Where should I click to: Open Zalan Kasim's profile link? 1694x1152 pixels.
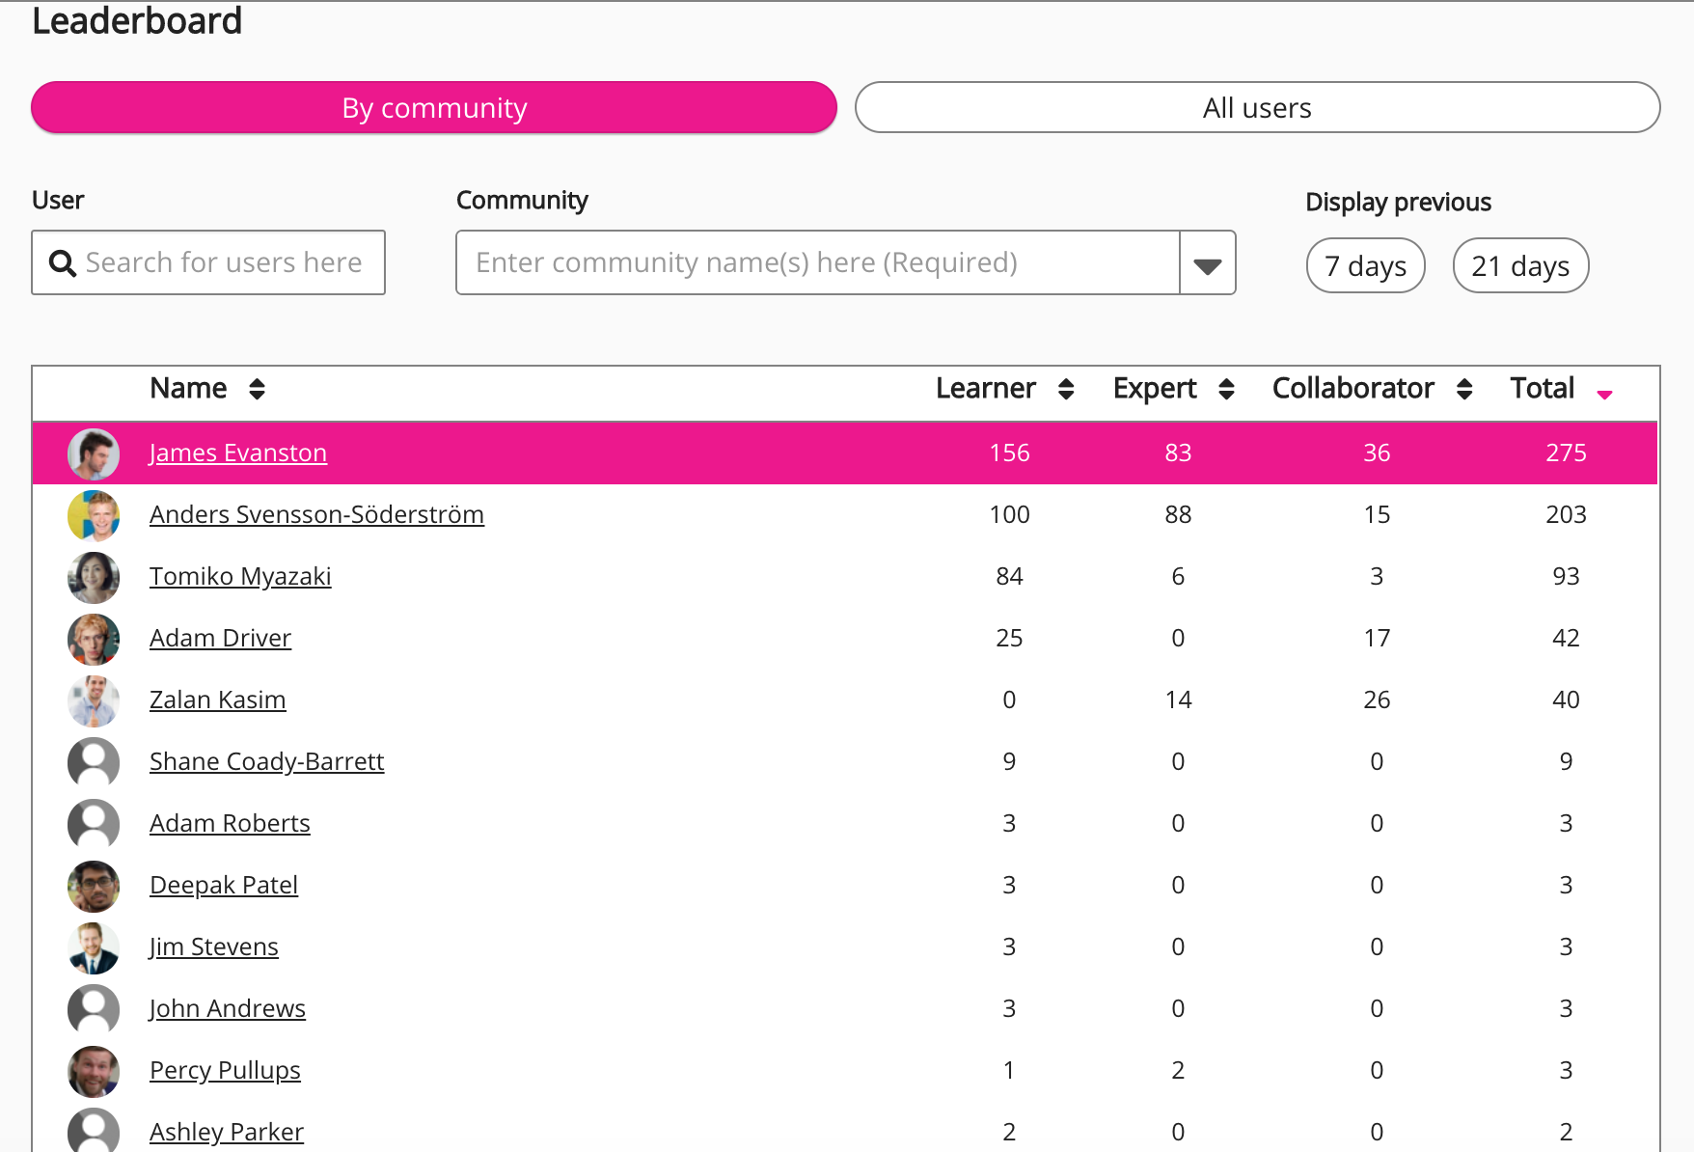(x=217, y=700)
